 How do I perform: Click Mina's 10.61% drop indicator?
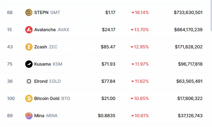140,116
